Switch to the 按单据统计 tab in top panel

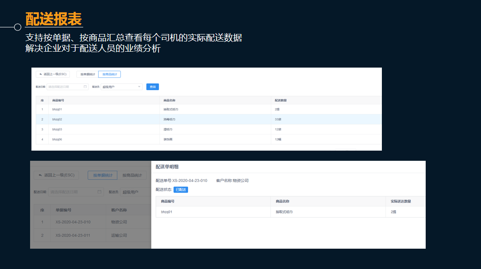87,74
